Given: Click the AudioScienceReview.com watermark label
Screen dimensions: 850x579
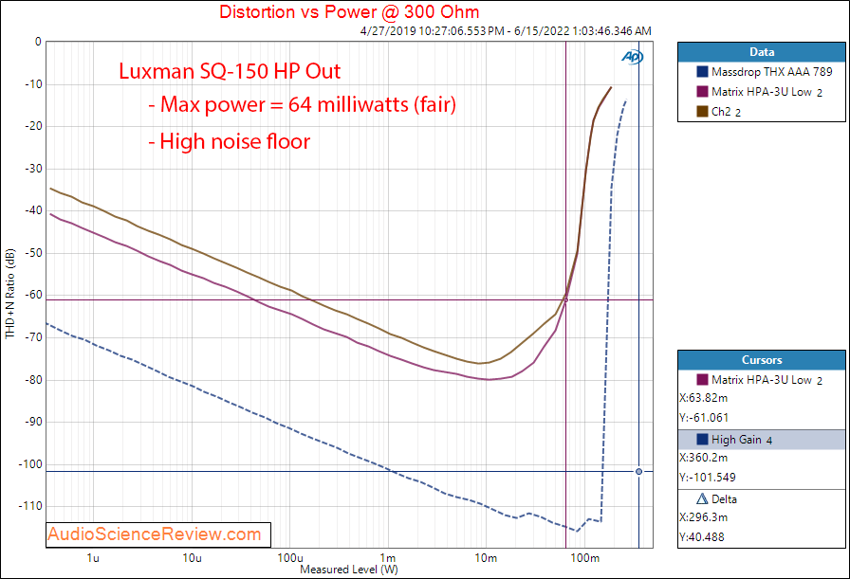Looking at the screenshot, I should [x=155, y=534].
